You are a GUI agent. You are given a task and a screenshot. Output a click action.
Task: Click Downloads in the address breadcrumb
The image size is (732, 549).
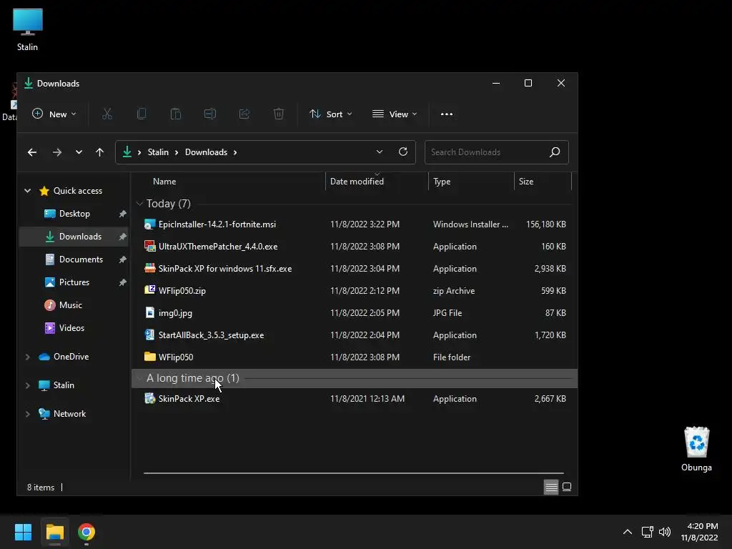click(207, 152)
